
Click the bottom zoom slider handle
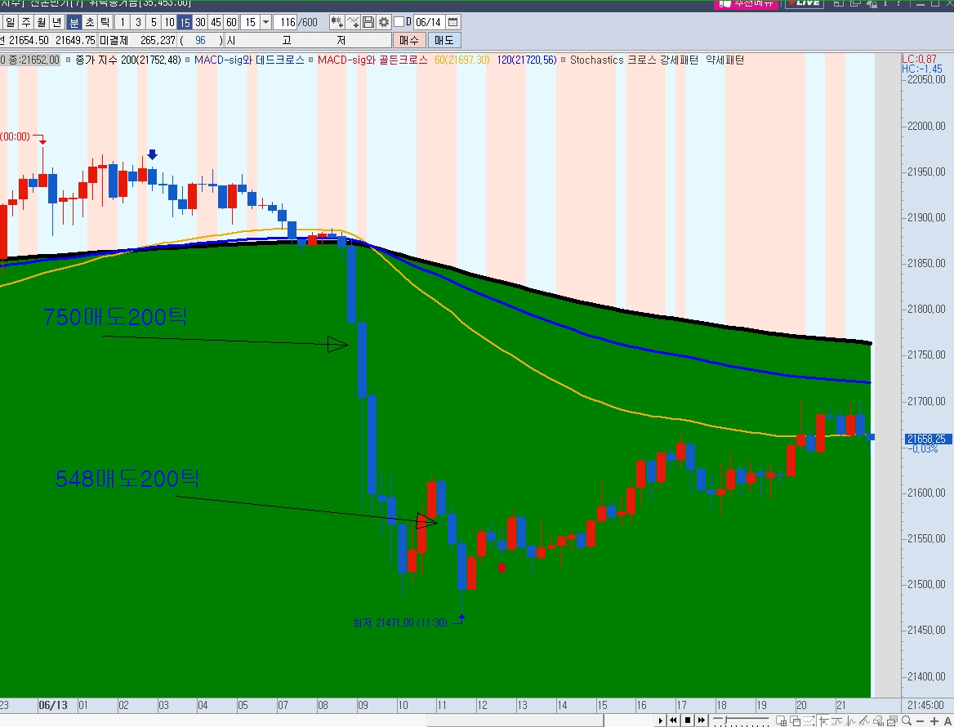[x=726, y=720]
